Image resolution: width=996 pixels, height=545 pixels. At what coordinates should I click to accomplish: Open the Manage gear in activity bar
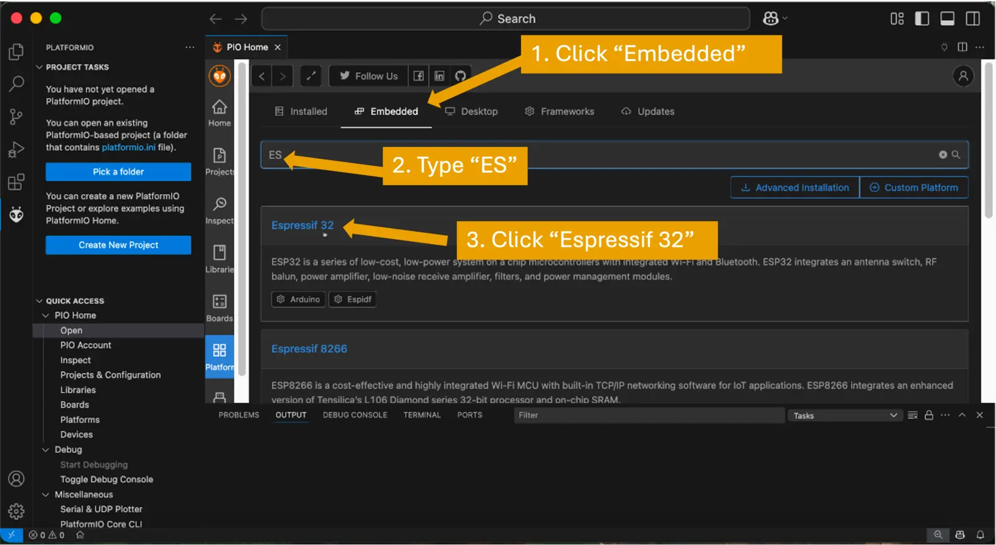click(16, 511)
